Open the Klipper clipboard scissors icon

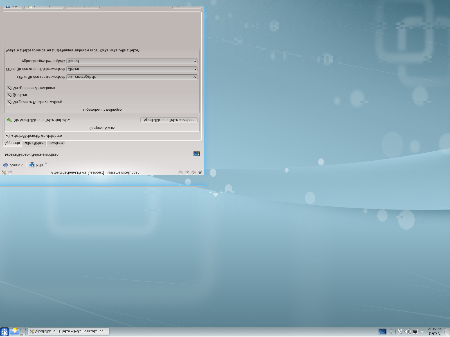[400, 332]
